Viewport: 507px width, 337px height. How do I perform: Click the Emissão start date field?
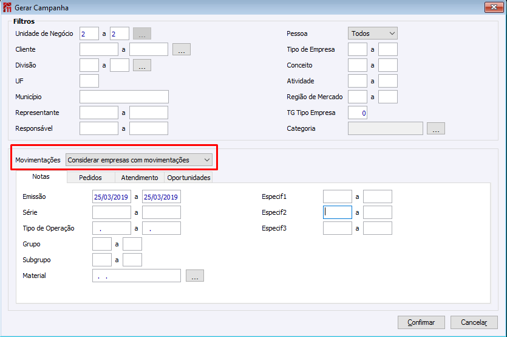tap(112, 196)
